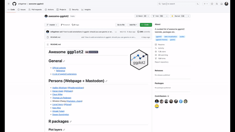Click anchor icon next to Plot layers
Image resolution: width=235 pixels, height=132 pixels.
point(64,130)
